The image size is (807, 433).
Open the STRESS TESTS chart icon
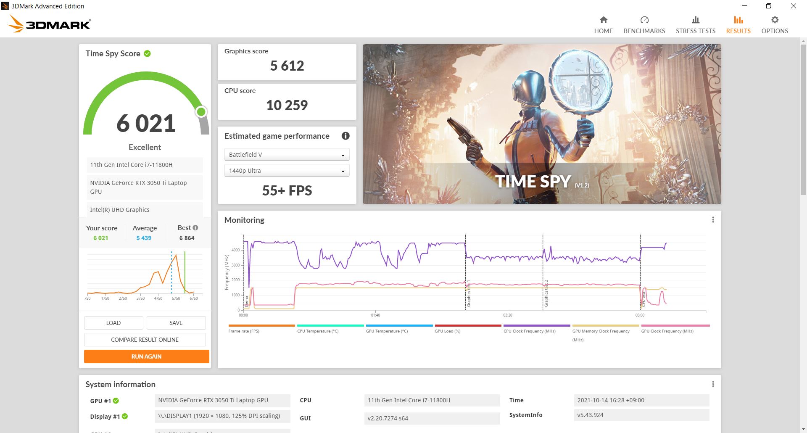click(x=696, y=20)
